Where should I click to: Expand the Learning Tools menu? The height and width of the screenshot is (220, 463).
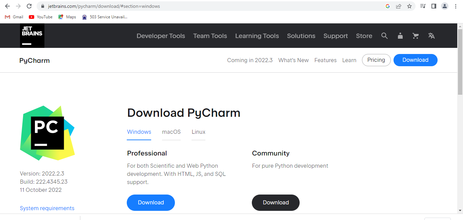tap(257, 36)
